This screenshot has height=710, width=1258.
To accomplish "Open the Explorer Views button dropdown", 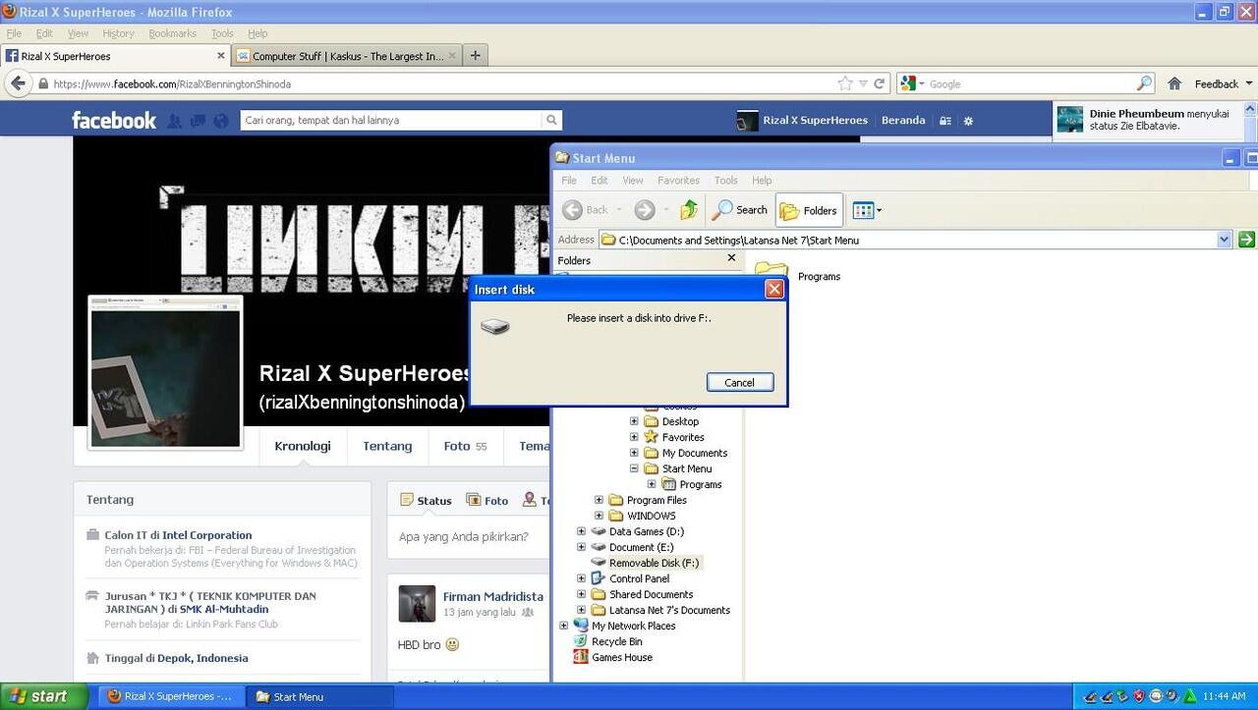I will point(879,210).
